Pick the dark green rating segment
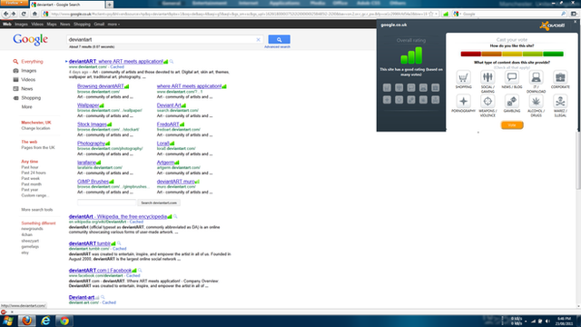Image resolution: width=581 pixels, height=327 pixels. (x=553, y=54)
